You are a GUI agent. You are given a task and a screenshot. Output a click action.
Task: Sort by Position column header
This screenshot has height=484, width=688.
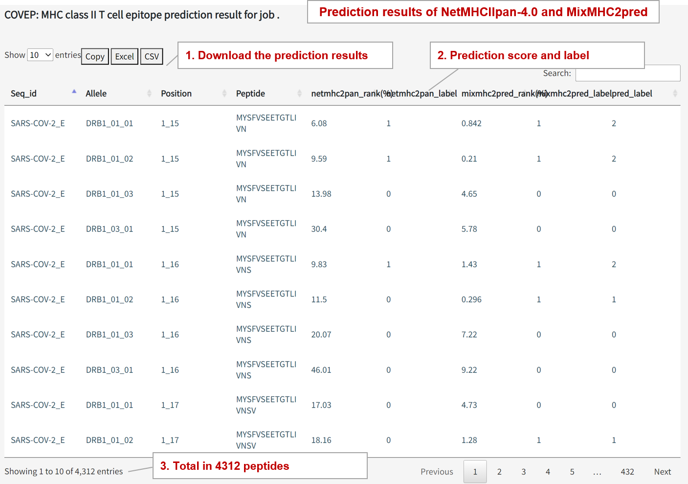pos(176,93)
